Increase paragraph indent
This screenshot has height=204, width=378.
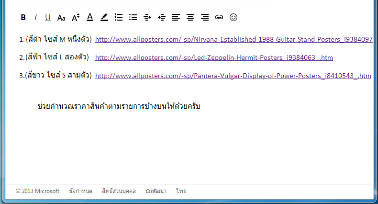162,18
